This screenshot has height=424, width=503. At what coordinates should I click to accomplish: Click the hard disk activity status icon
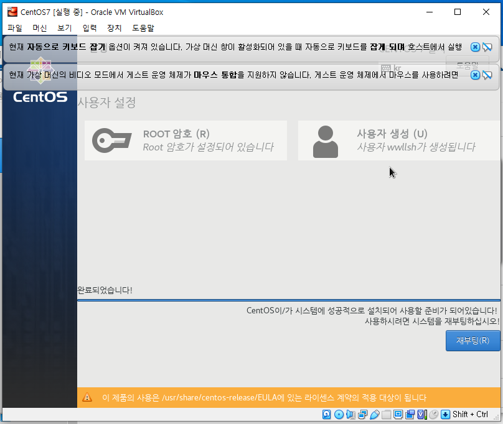pyautogui.click(x=327, y=415)
